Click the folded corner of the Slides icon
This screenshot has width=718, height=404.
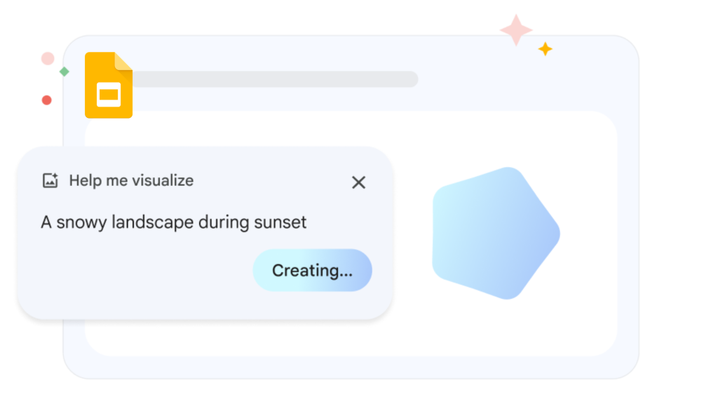point(123,61)
